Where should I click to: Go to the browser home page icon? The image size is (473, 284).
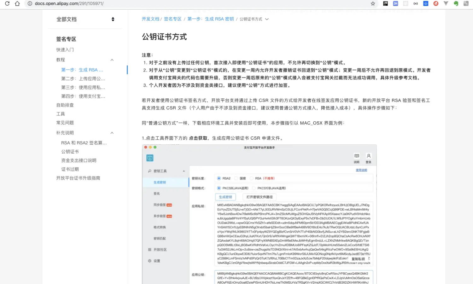(x=17, y=3)
